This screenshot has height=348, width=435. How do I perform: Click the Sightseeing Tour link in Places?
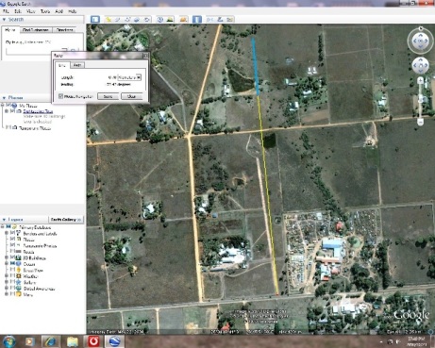(x=38, y=111)
